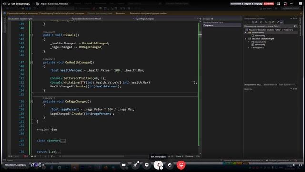Click pin icon of Solution Explorer panel
This screenshot has height=172, width=305.
[294, 18]
